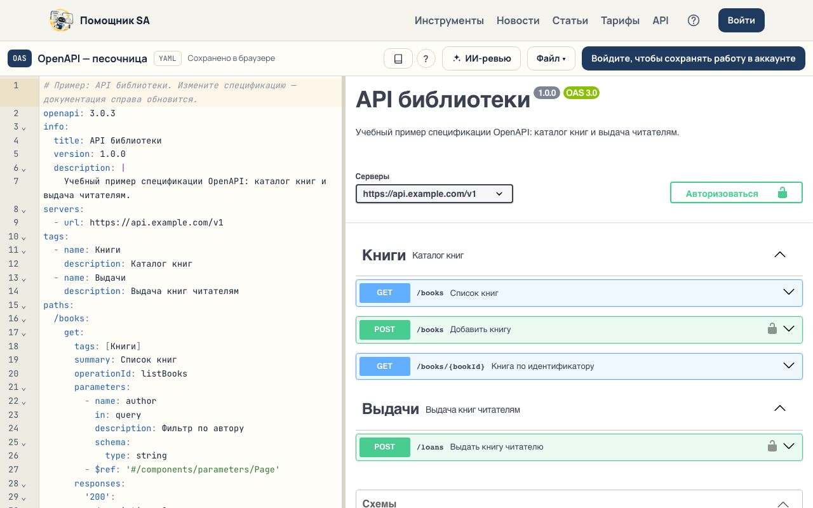This screenshot has width=813, height=508.
Task: Click the lock icon on POST /books
Action: click(x=772, y=329)
